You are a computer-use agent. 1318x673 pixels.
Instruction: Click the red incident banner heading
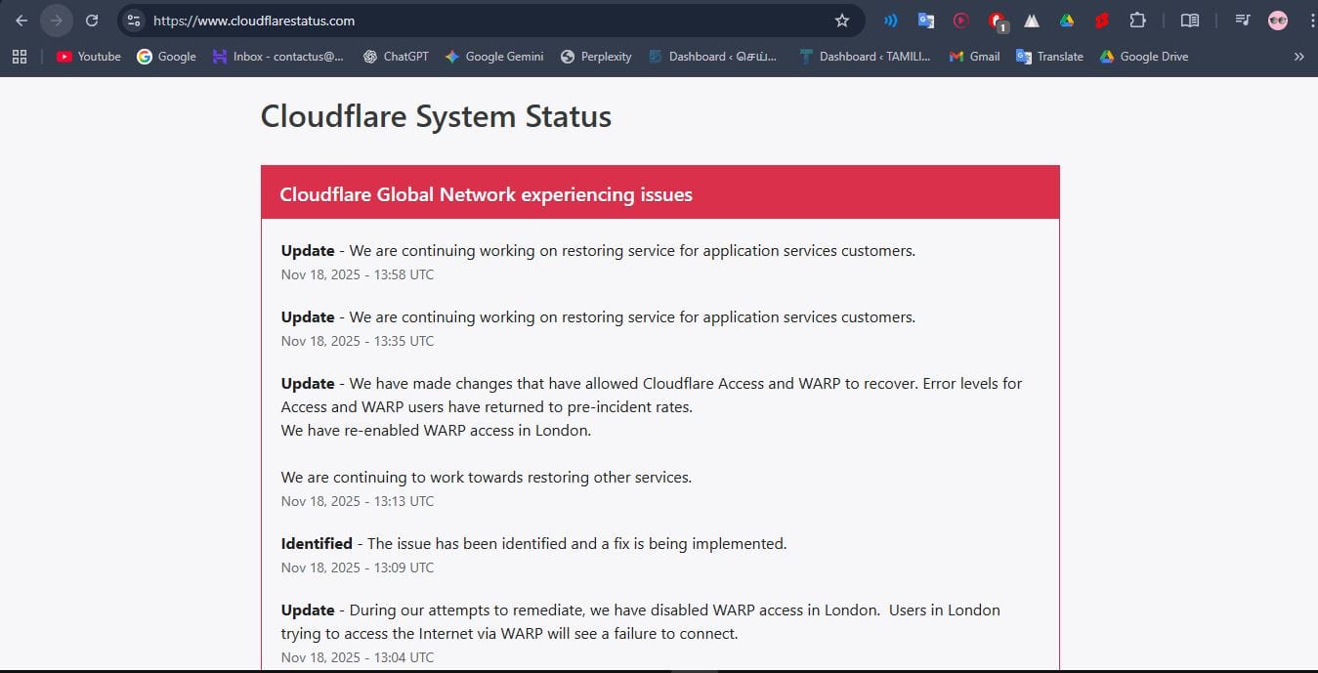pos(486,194)
